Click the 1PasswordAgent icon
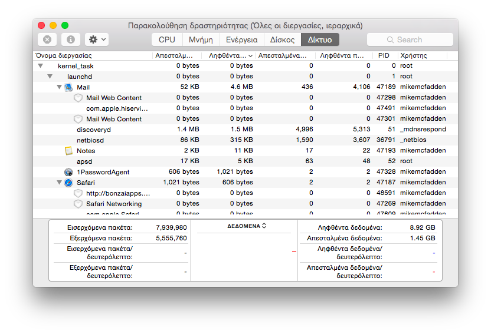The height and width of the screenshot is (334, 491). click(68, 172)
